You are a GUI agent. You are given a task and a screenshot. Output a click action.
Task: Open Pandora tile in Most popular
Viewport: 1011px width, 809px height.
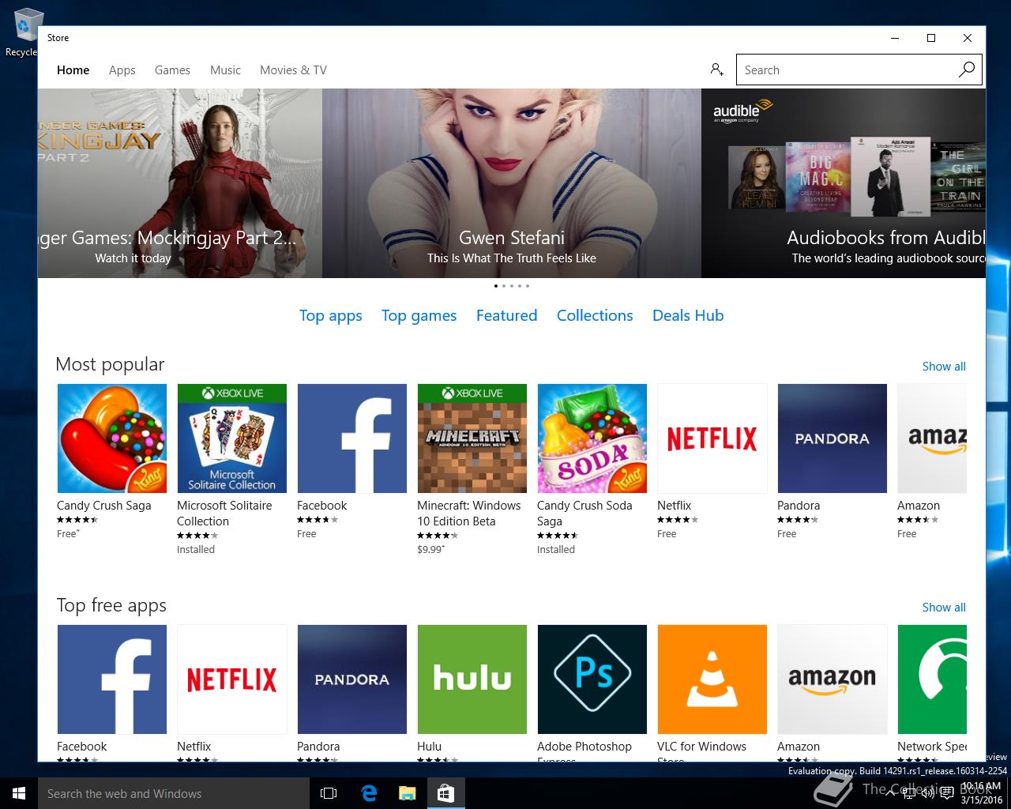(x=832, y=438)
